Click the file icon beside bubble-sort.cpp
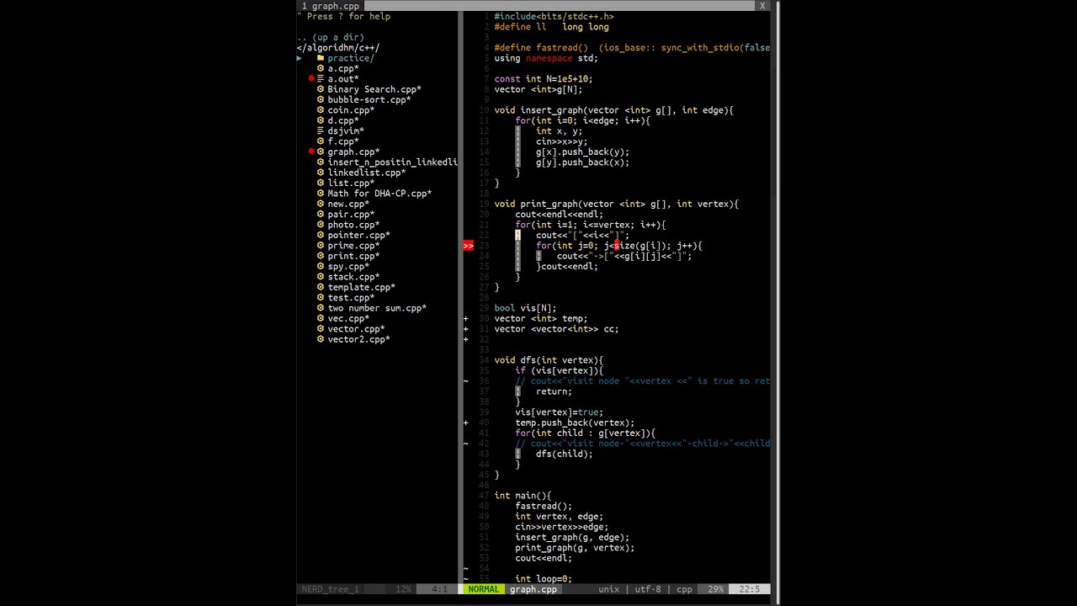This screenshot has height=606, width=1077. (x=321, y=99)
